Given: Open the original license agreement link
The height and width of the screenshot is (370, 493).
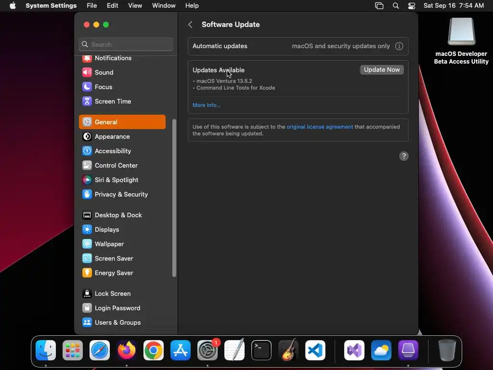Looking at the screenshot, I should coord(320,127).
